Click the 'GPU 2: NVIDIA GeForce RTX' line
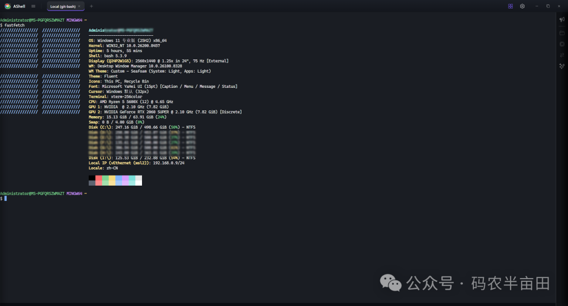Image resolution: width=568 pixels, height=306 pixels. [165, 112]
